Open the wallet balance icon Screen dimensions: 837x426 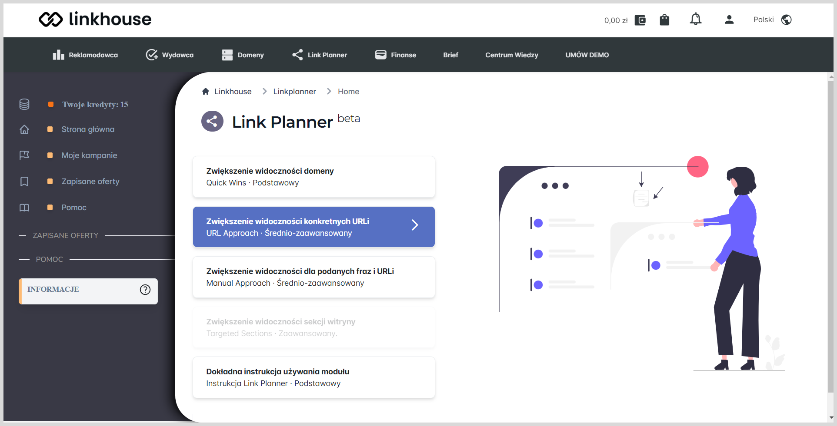coord(640,20)
